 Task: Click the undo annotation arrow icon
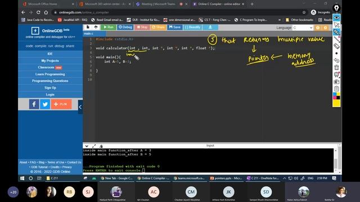pos(336,61)
